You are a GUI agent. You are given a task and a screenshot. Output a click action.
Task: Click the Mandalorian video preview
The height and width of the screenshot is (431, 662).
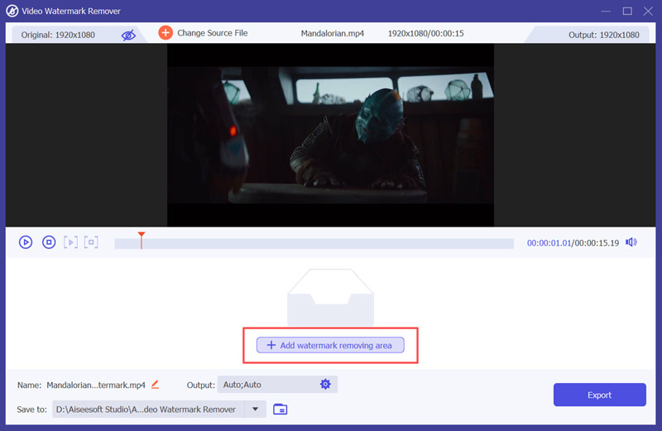(330, 135)
